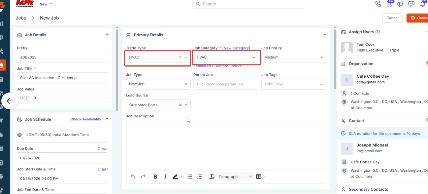Screen dimensions: 428x194
Task: Click the Bold formatting icon
Action: [155, 177]
